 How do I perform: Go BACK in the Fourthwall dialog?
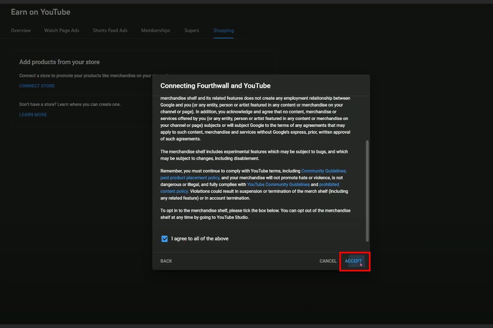tap(166, 261)
